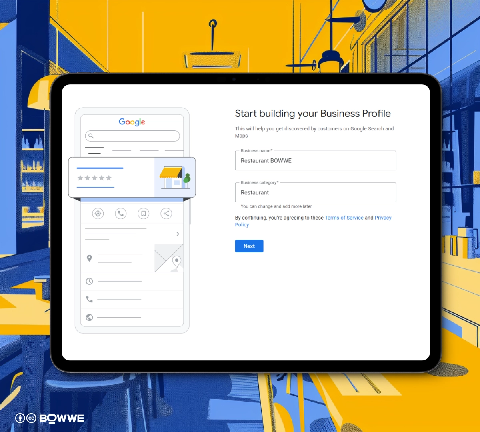Click the Business category input field
Viewport: 480px width, 432px height.
[x=316, y=192]
